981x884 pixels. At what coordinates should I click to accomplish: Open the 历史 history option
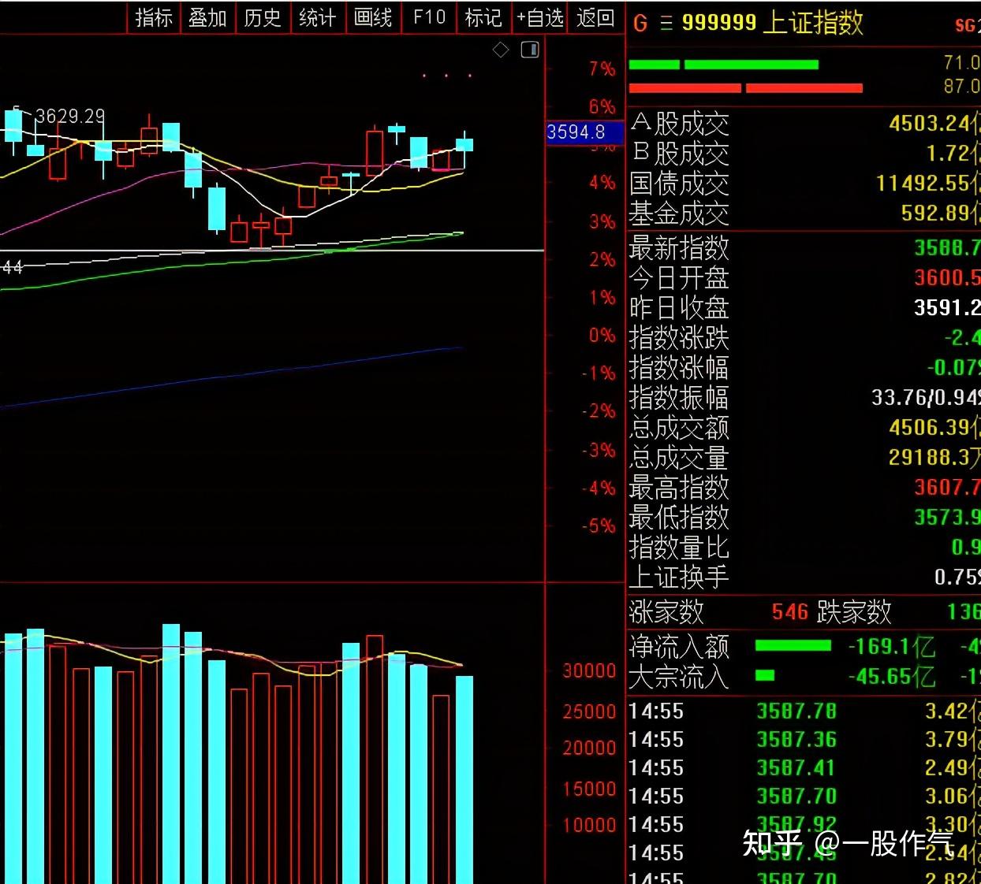point(263,17)
